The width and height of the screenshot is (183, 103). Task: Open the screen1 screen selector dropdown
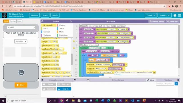21,27
